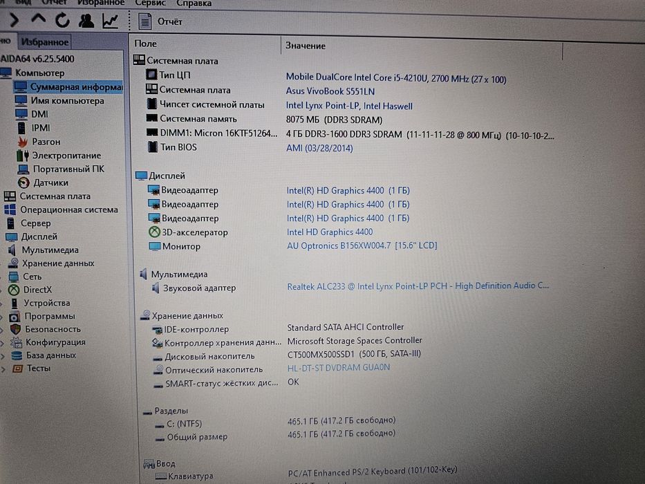645x484 pixels.
Task: Select the C: (NTFS) partition row
Action: 274,422
